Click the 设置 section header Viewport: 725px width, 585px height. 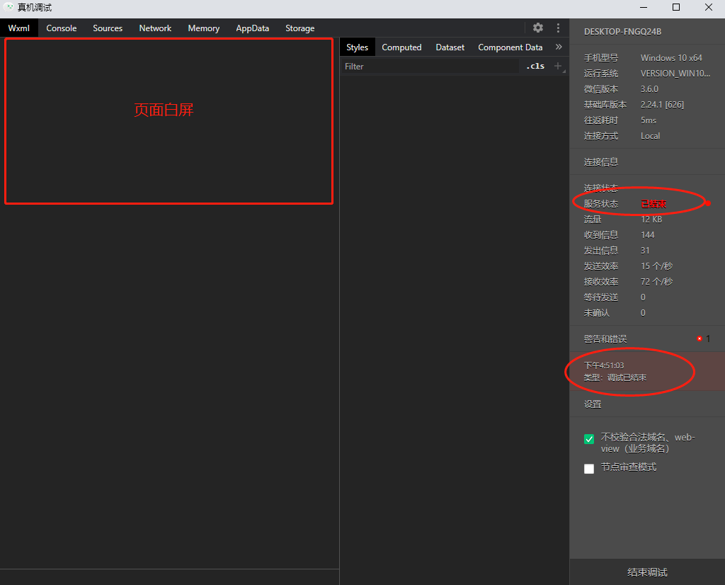pos(647,404)
